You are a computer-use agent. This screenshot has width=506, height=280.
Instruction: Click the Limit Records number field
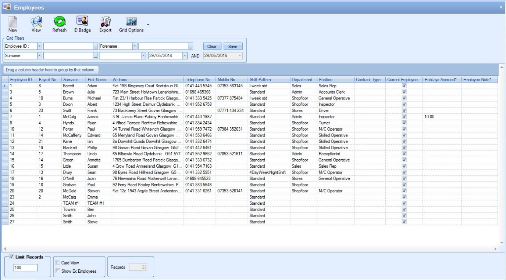pyautogui.click(x=25, y=268)
